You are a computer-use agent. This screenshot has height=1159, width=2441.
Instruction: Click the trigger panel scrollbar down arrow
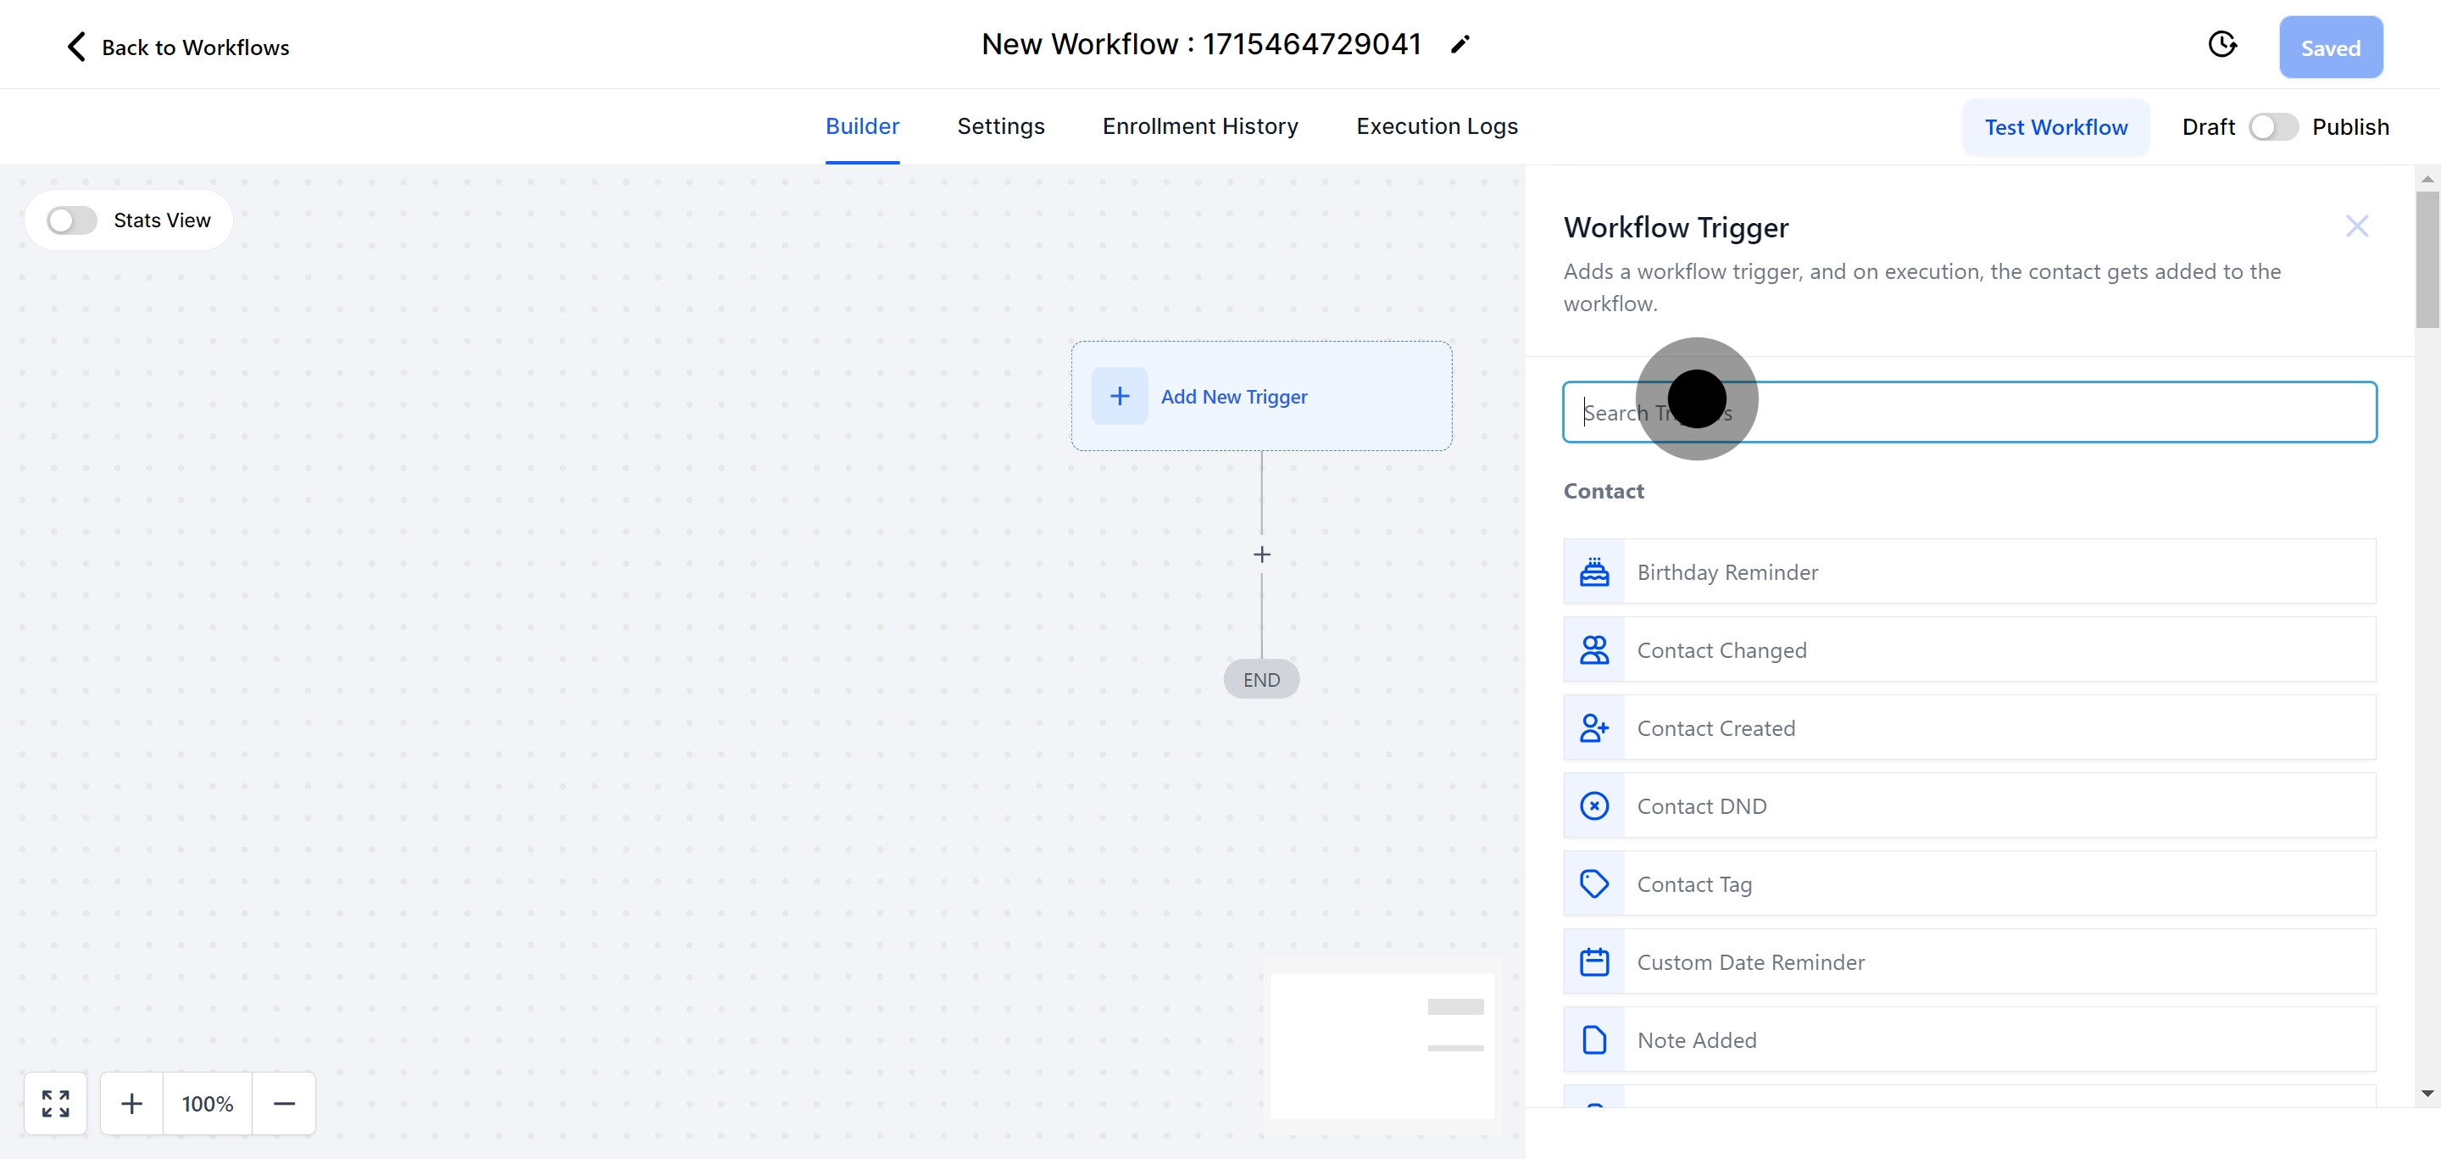click(2427, 1094)
